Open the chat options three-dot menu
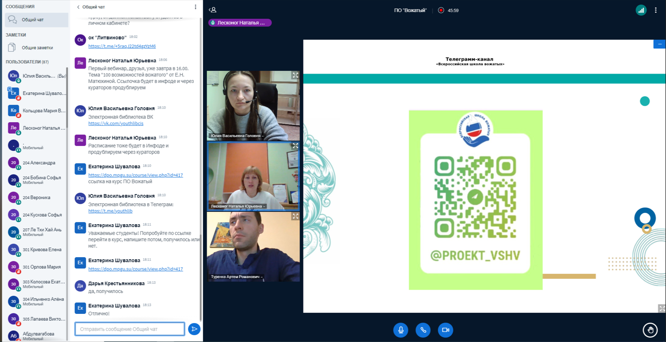The image size is (666, 342). point(195,7)
